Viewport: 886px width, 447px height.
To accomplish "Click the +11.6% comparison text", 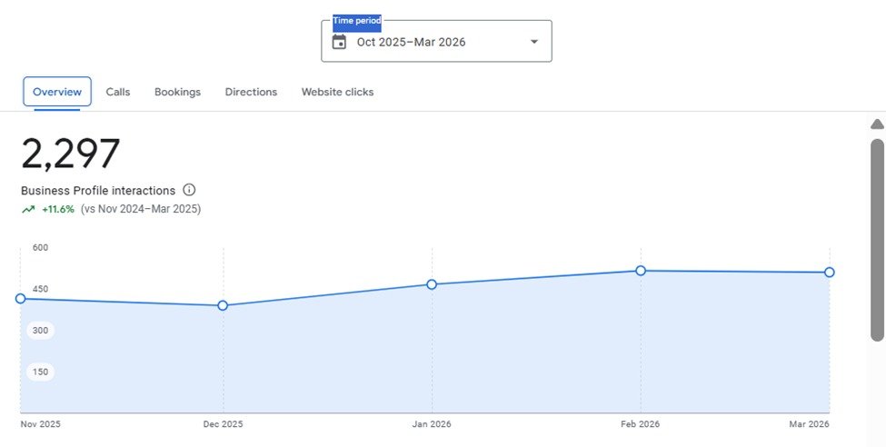I will pyautogui.click(x=58, y=209).
